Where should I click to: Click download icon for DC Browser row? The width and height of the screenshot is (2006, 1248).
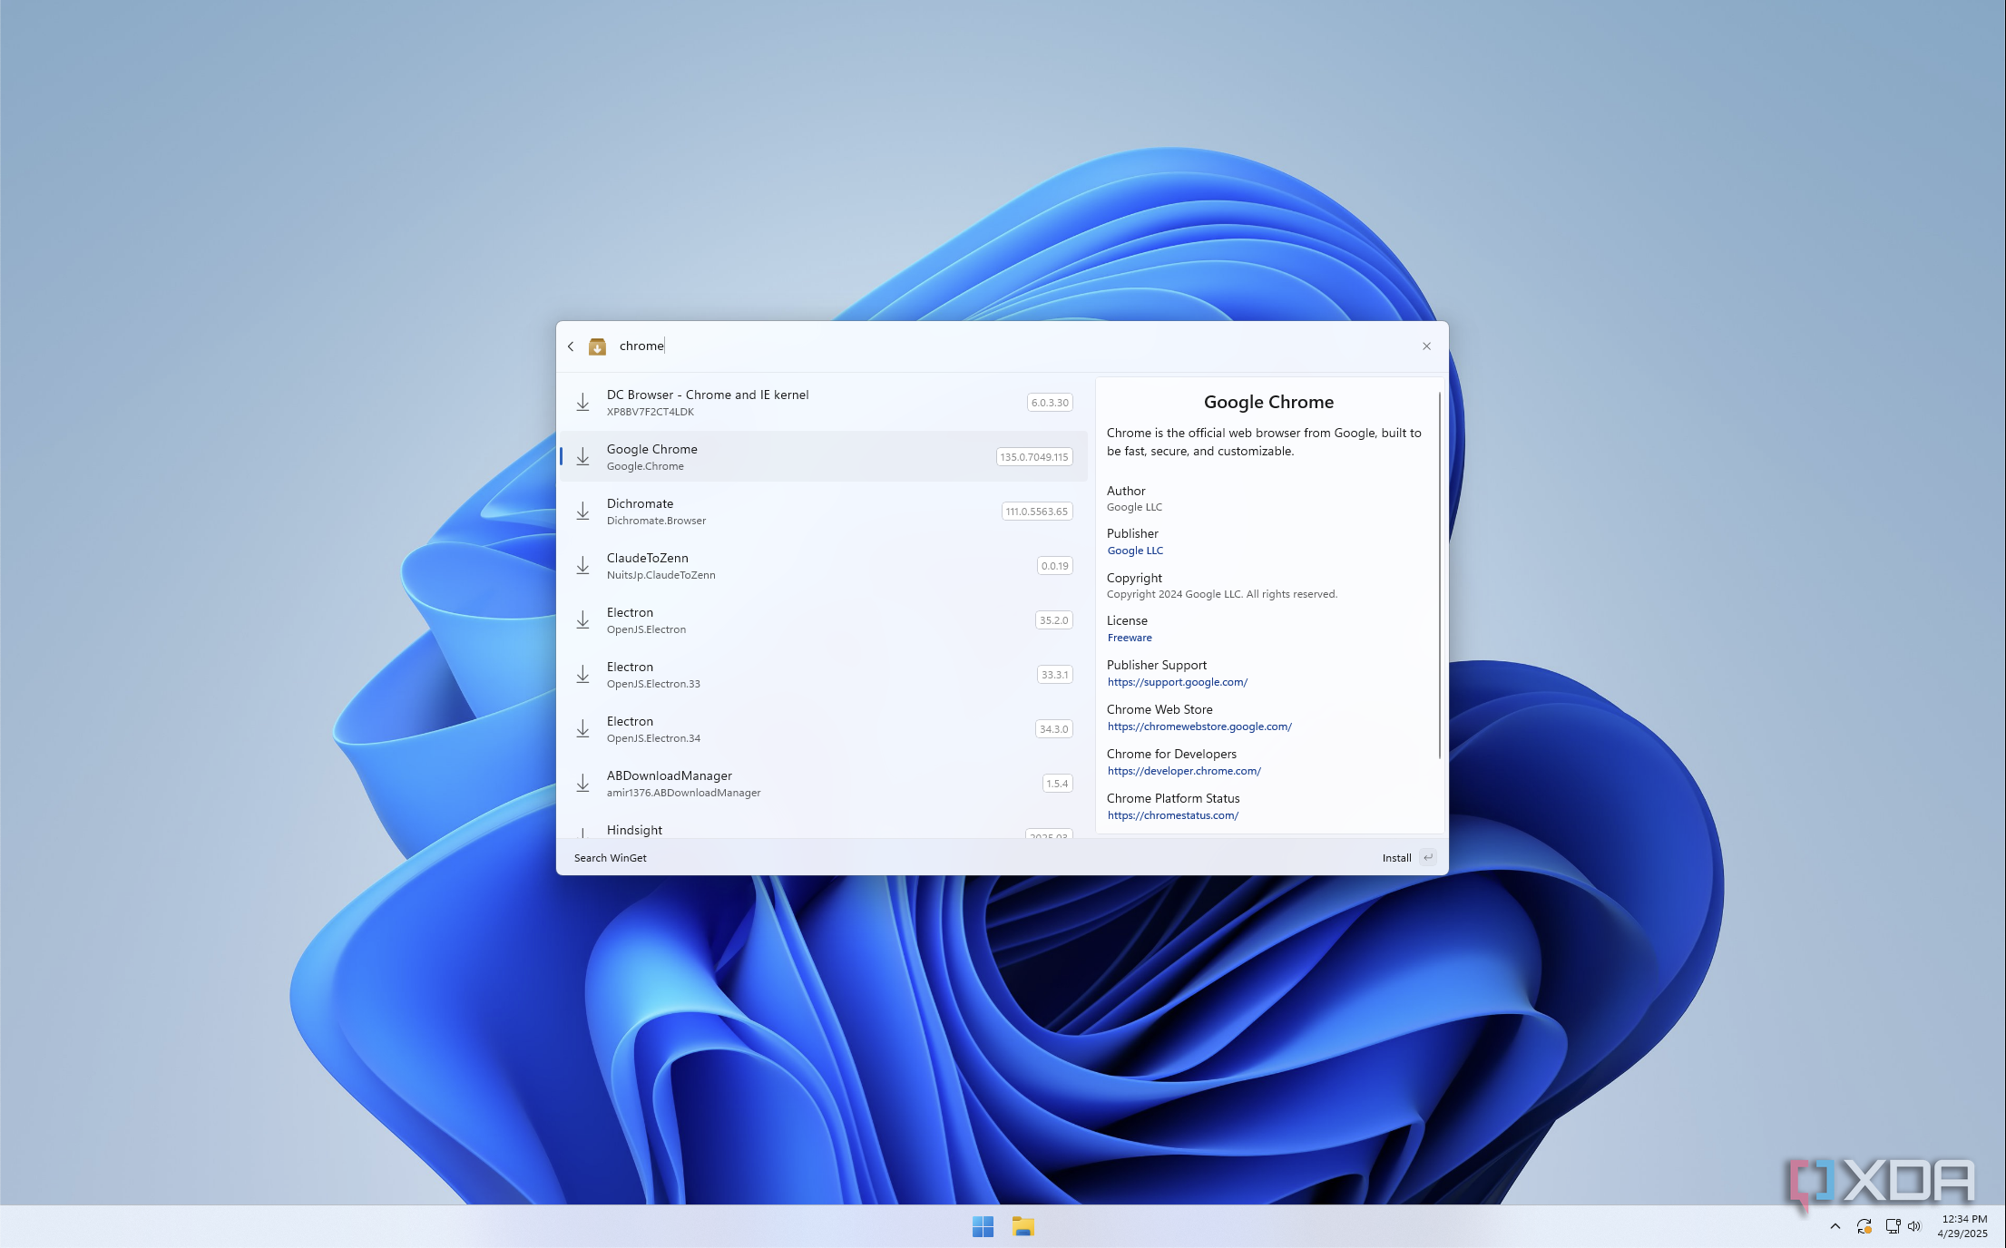[x=582, y=403]
